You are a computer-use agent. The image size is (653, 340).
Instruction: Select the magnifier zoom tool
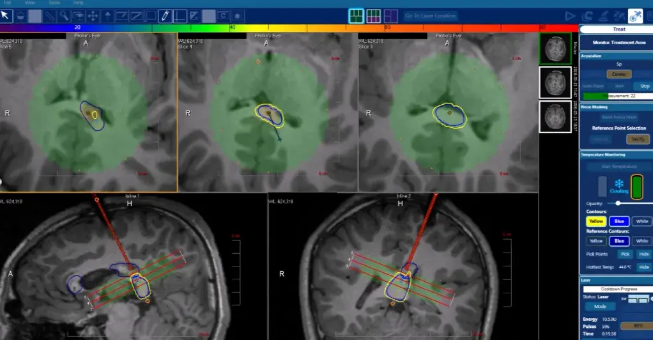coord(64,16)
